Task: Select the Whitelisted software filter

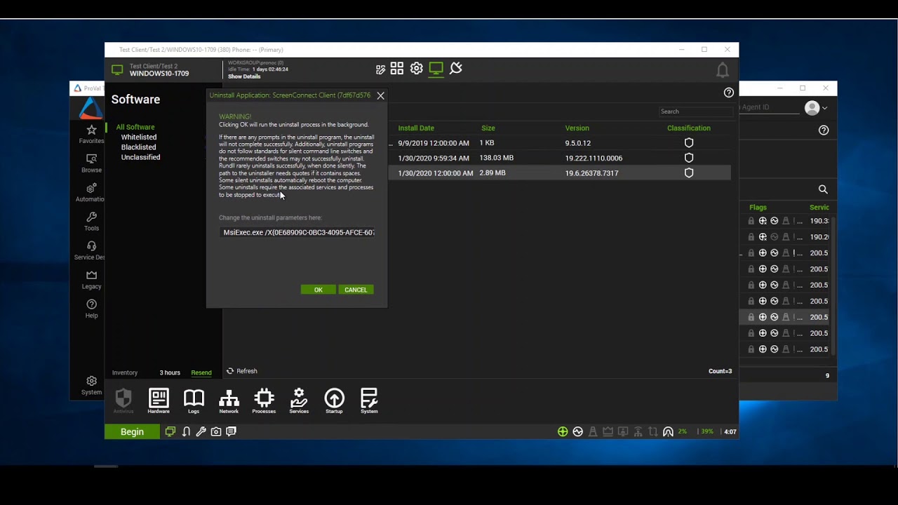Action: (x=139, y=137)
